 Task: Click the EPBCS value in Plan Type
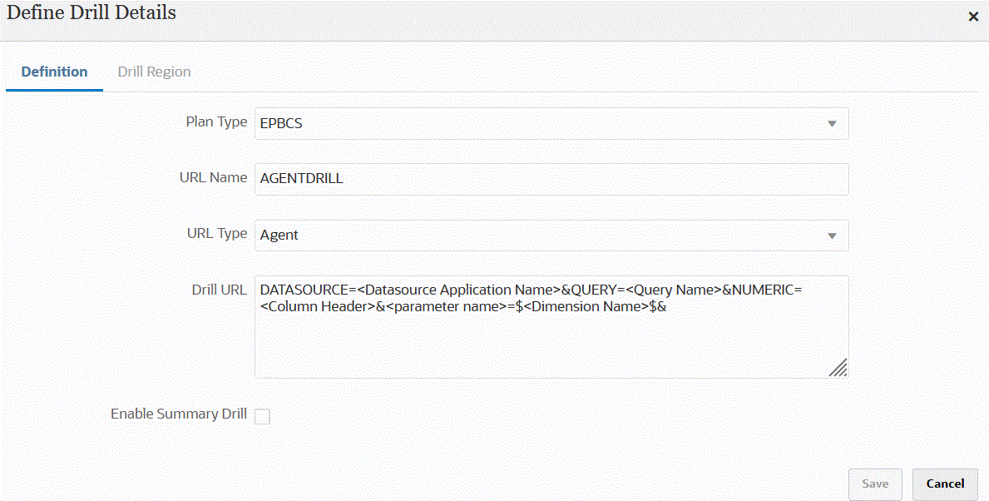(x=281, y=124)
